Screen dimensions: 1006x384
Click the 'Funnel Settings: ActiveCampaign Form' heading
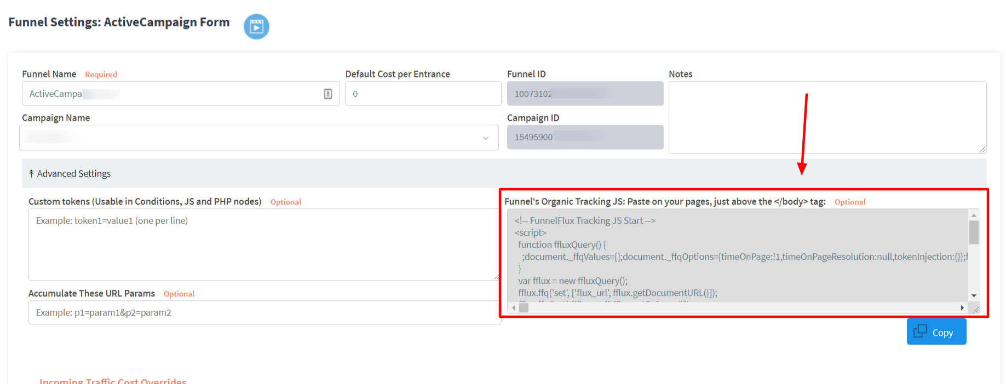pyautogui.click(x=119, y=22)
